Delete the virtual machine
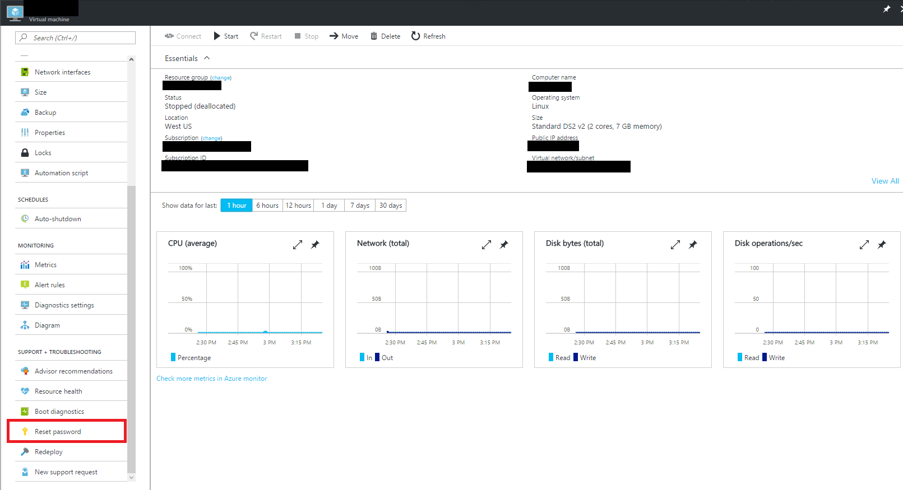Screen dimensions: 903x490 click(385, 36)
